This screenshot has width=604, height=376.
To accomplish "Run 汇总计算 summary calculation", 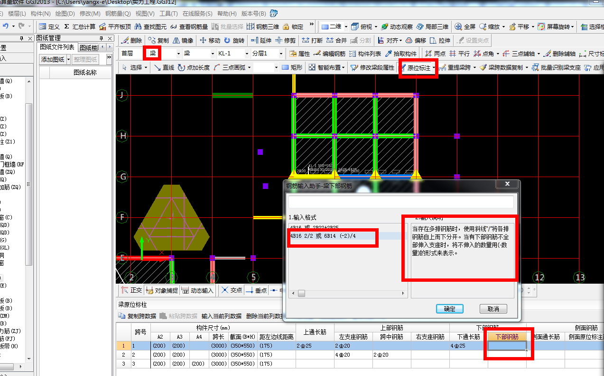I will 80,27.
